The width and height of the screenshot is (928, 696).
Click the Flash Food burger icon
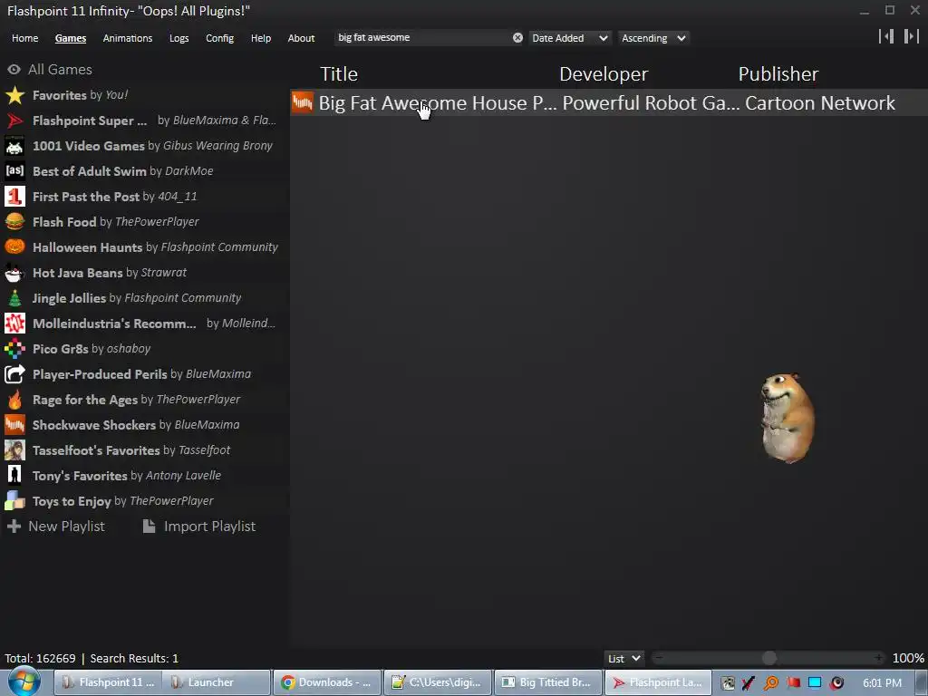14,222
